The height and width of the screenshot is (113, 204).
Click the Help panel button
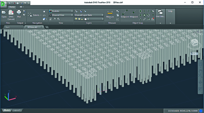(x=170, y=11)
